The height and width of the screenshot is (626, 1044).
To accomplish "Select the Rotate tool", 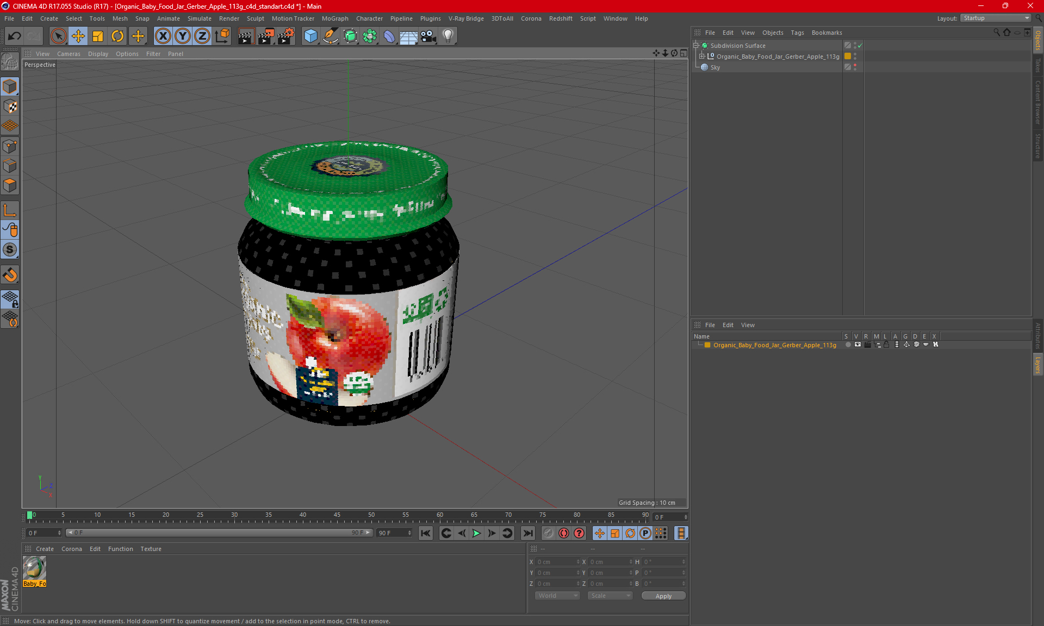I will pyautogui.click(x=117, y=36).
